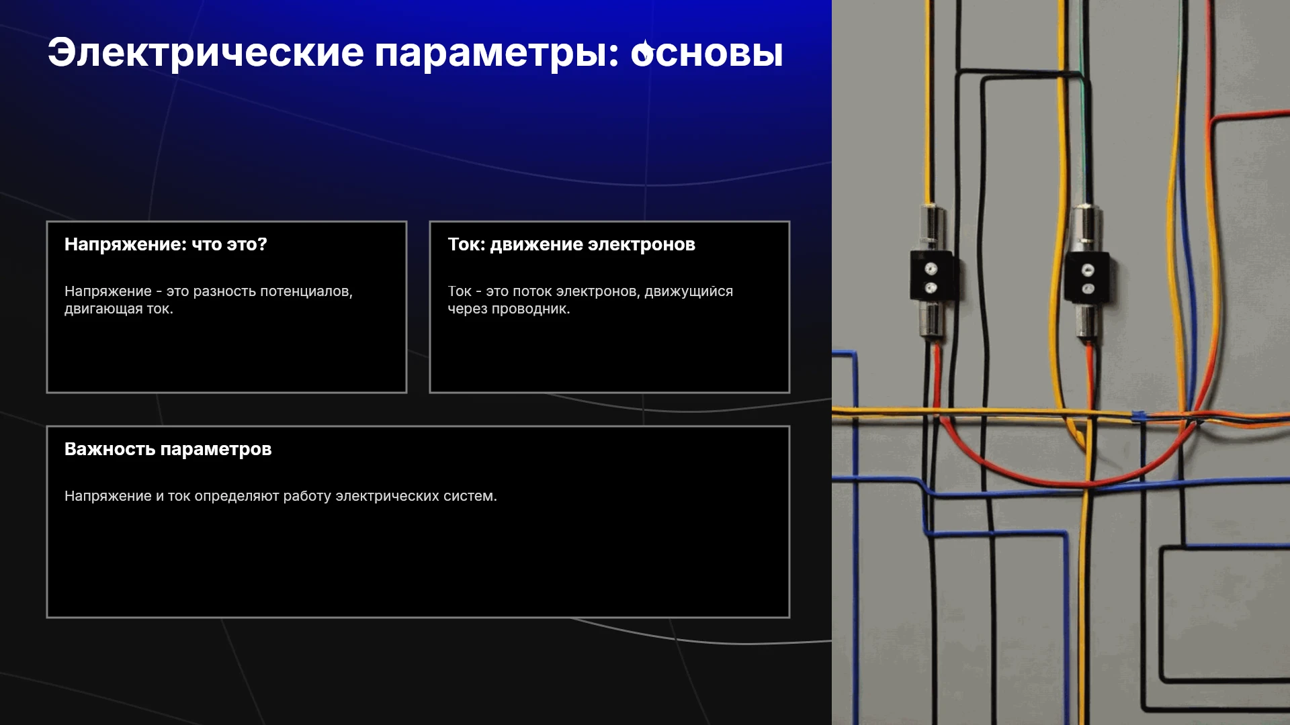Click the words "через проводник." in the current card
This screenshot has height=725, width=1290.
[x=509, y=309]
